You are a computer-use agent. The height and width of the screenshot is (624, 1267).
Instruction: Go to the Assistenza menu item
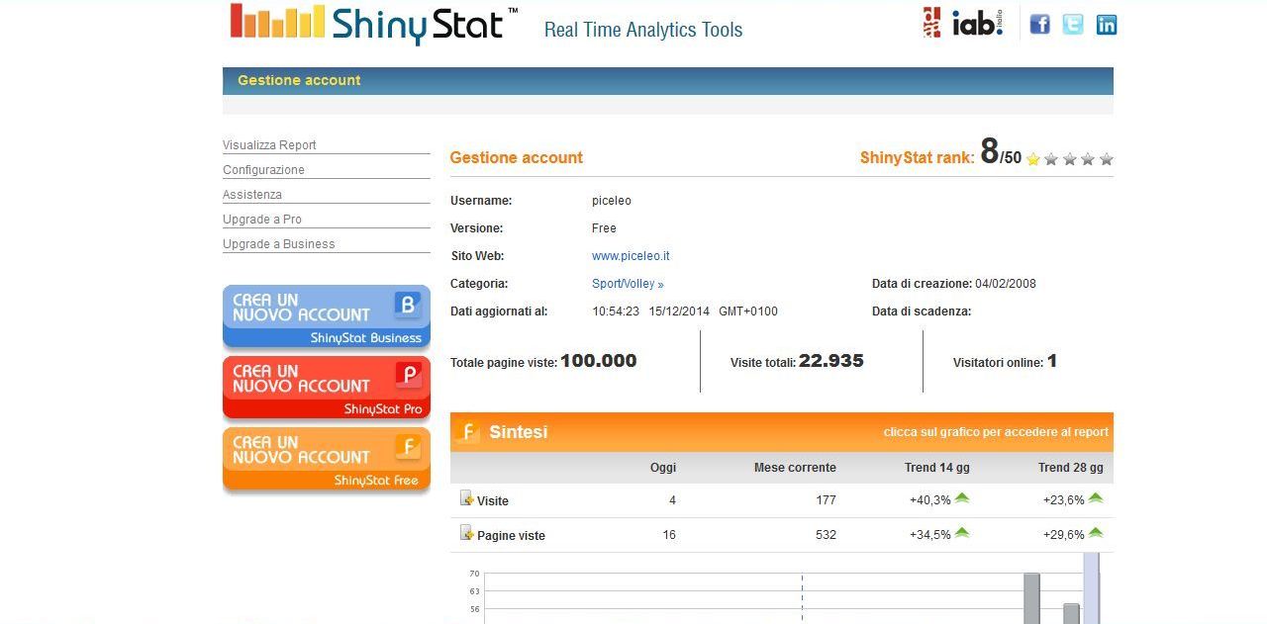[x=252, y=194]
